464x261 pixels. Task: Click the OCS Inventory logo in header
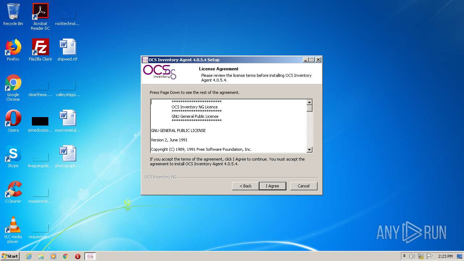point(160,72)
